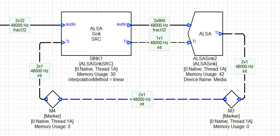The image size is (280, 136).
Task: Click the M3 name label
Action: point(231,111)
